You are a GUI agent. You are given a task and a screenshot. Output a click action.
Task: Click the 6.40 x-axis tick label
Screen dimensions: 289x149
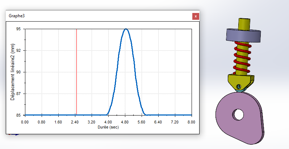coord(158,122)
